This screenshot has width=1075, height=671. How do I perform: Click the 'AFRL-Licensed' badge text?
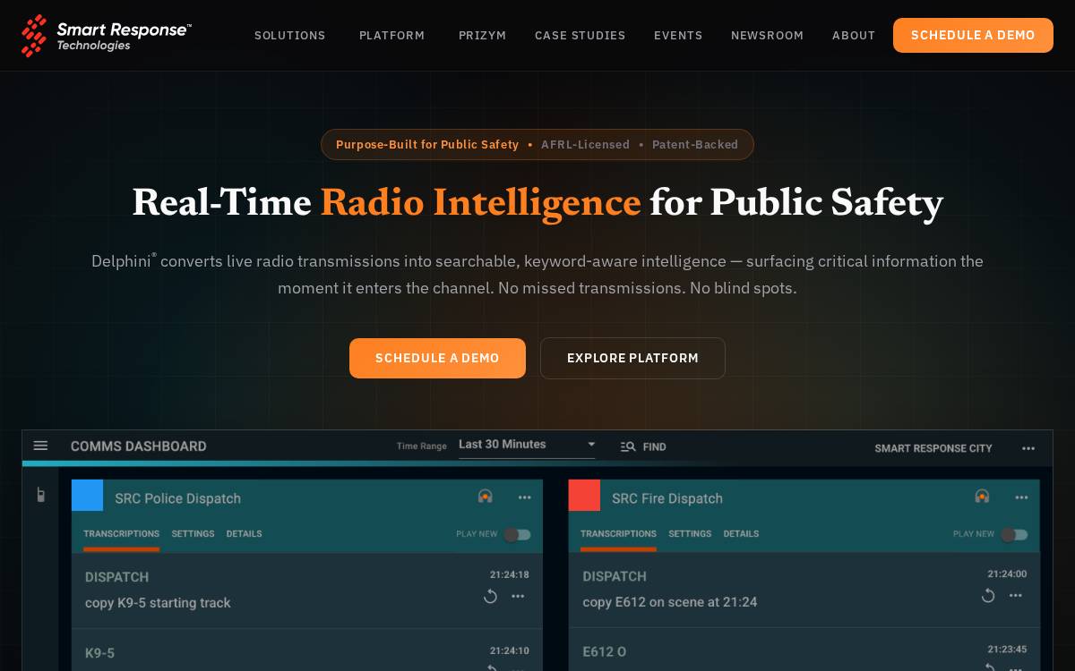585,145
